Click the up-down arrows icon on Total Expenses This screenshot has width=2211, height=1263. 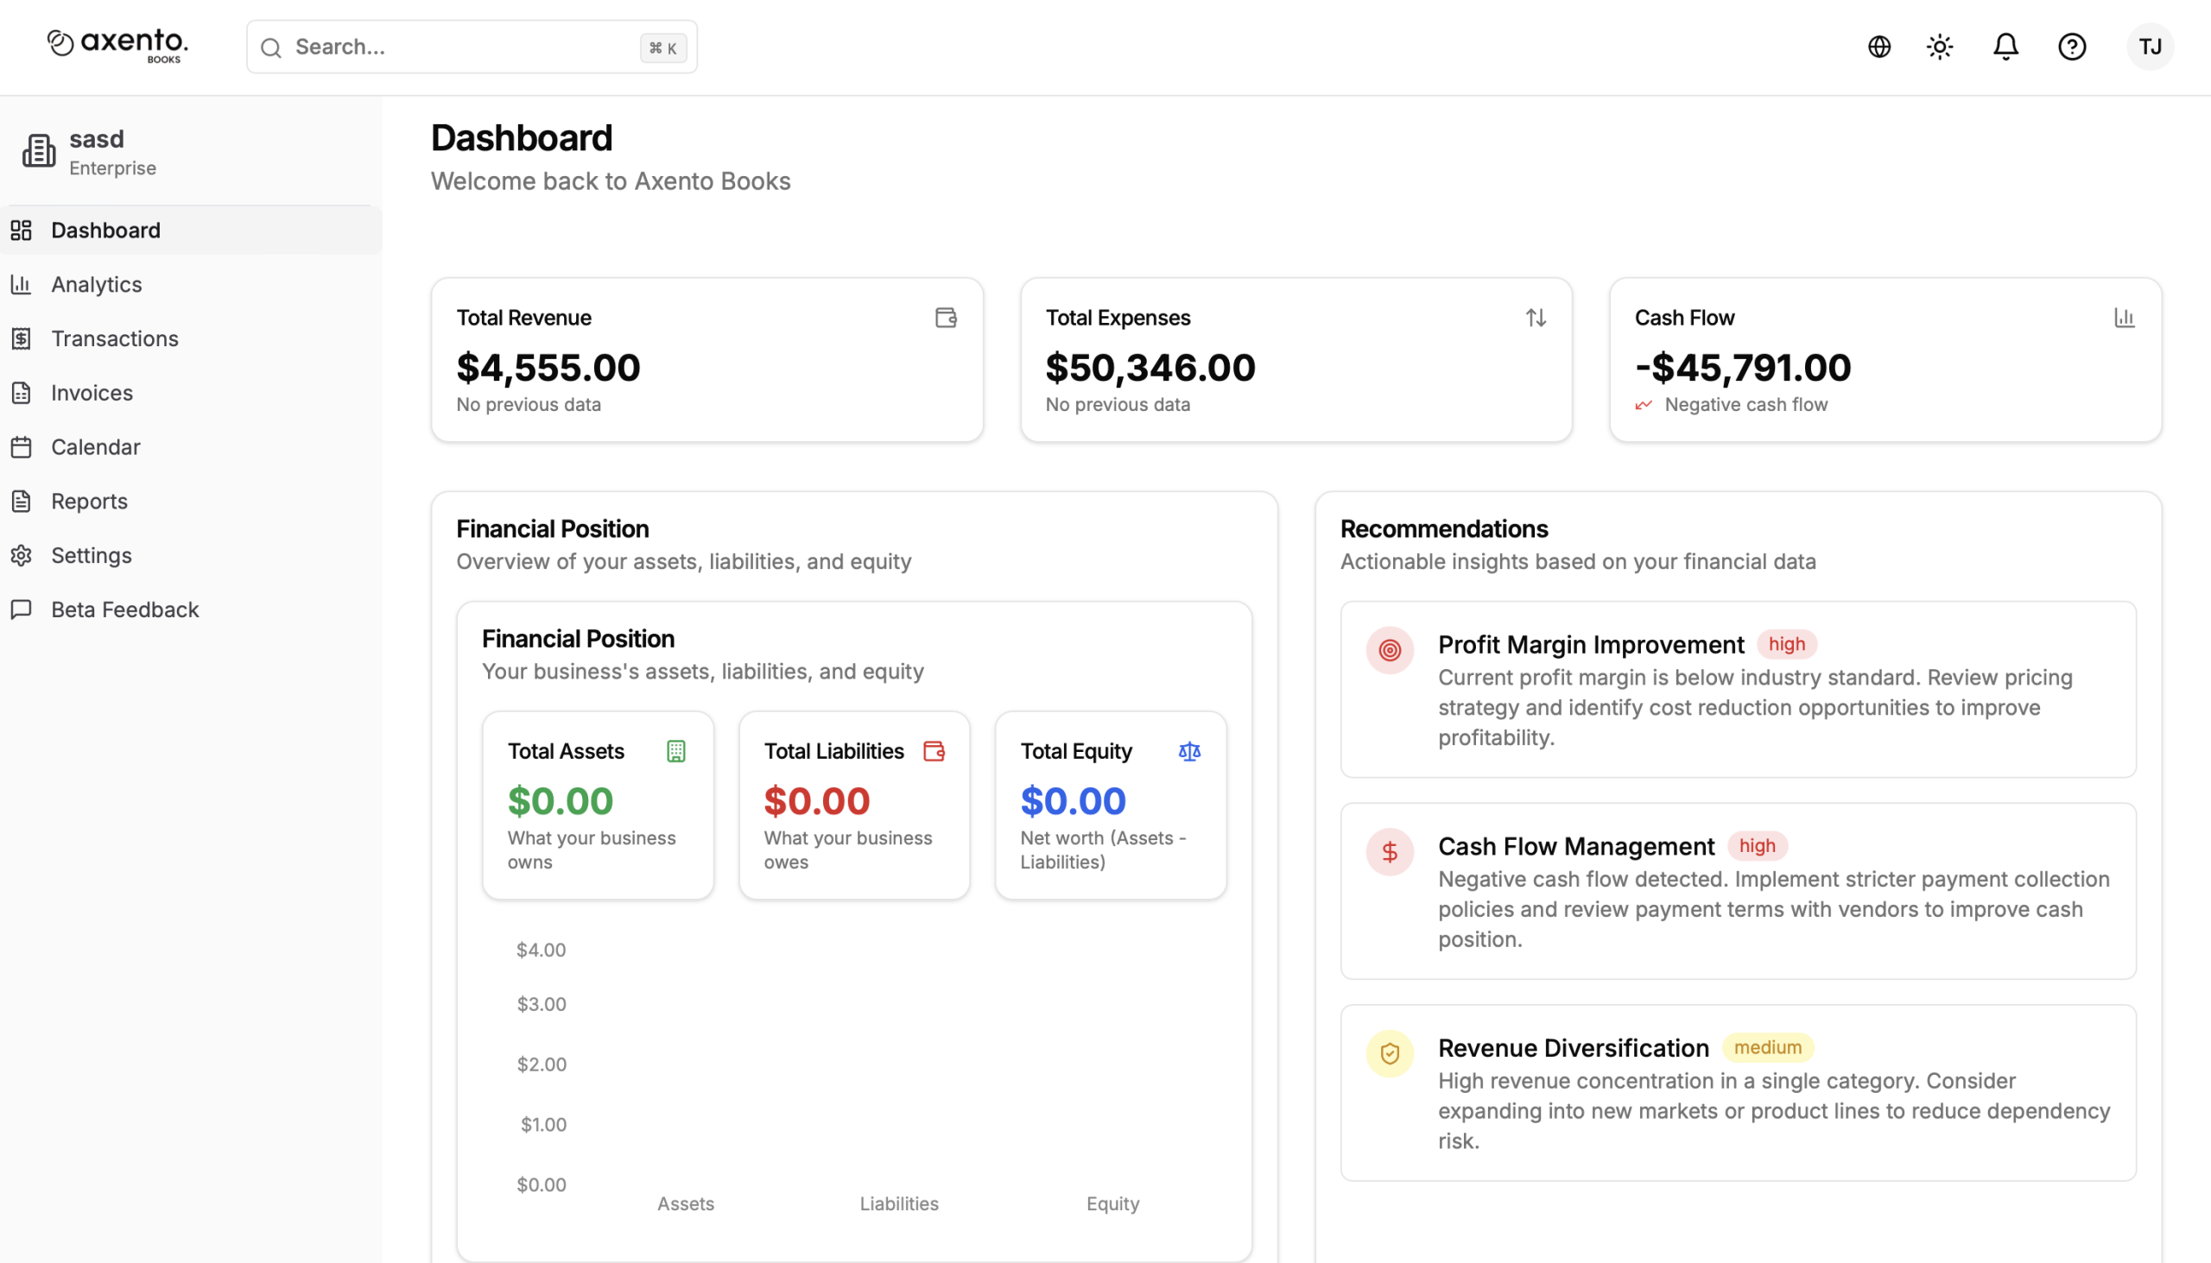click(x=1536, y=318)
